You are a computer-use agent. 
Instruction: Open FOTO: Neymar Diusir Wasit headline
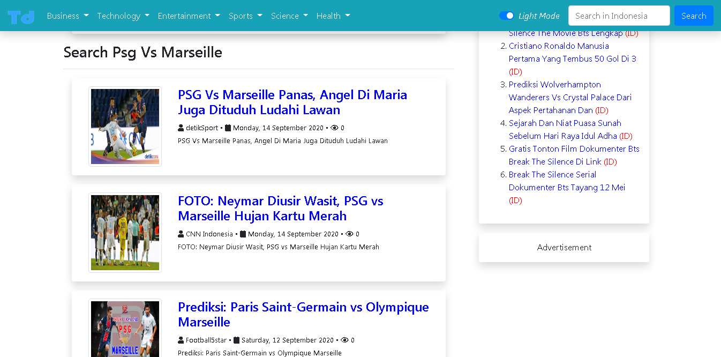[x=281, y=209]
